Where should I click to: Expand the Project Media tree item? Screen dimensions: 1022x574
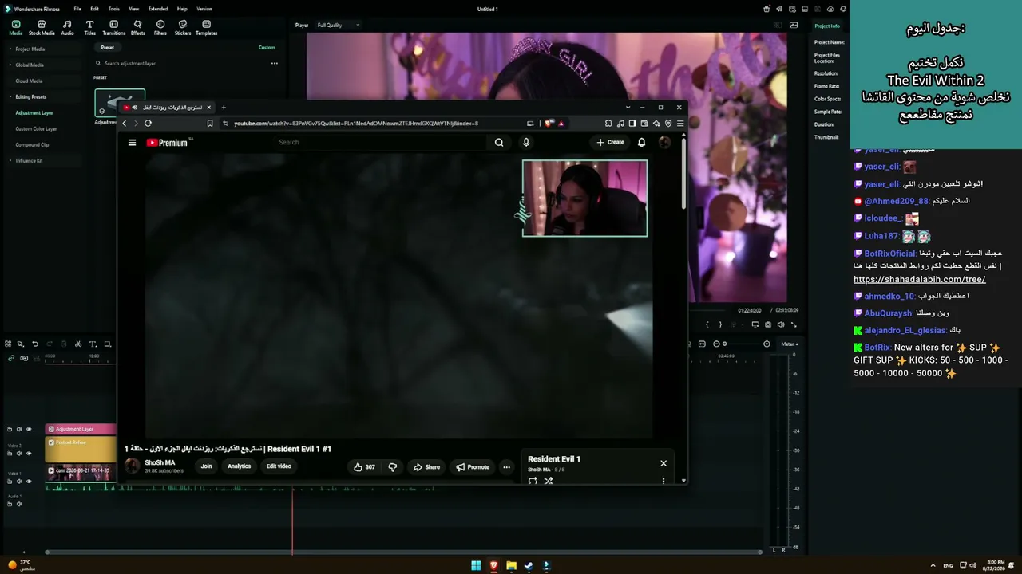coord(10,49)
